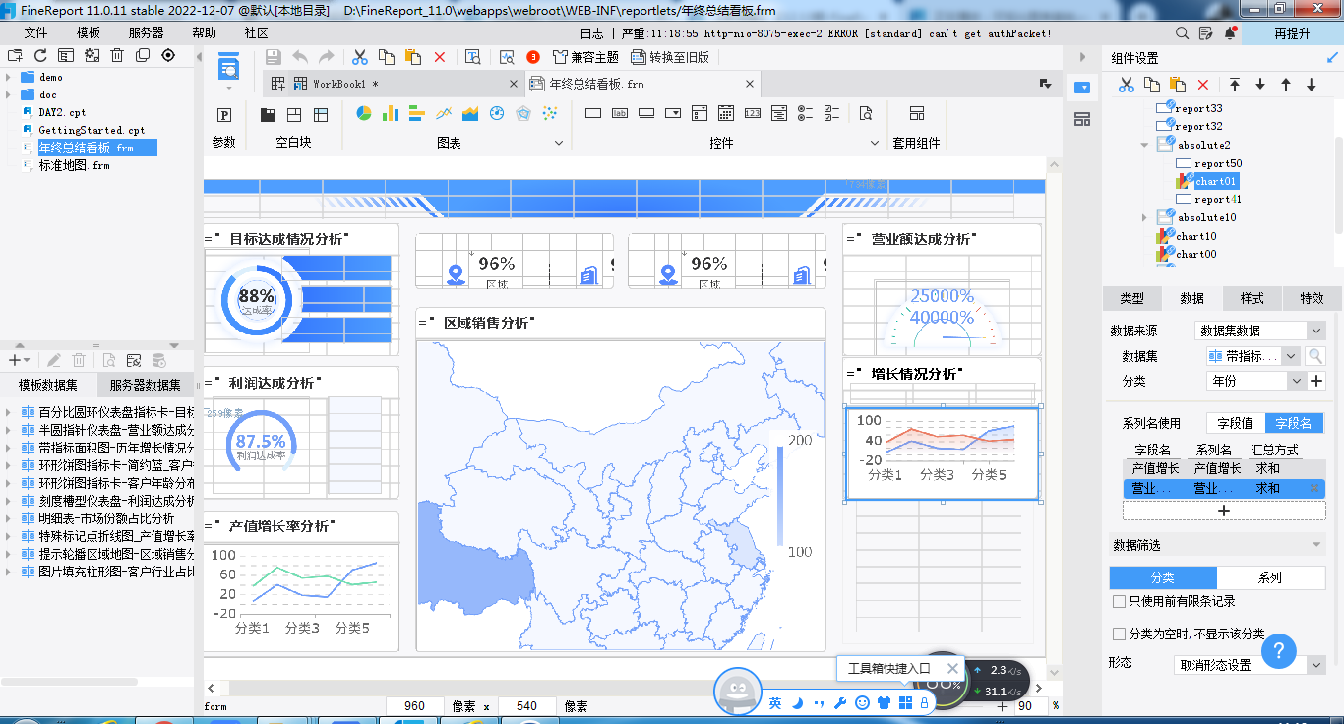Expand the demo folder
The image size is (1344, 724).
[x=9, y=77]
